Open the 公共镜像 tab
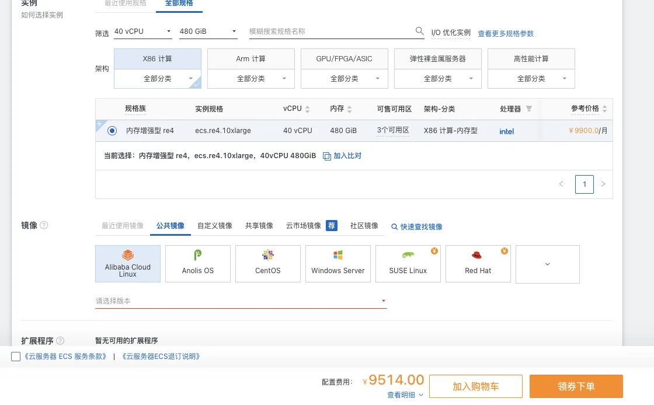This screenshot has width=654, height=405. coord(170,225)
